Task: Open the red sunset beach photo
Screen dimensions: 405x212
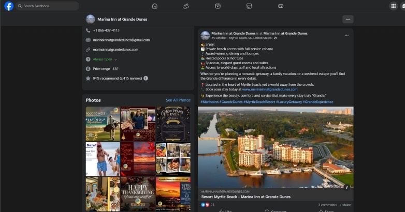Action: tap(138, 159)
